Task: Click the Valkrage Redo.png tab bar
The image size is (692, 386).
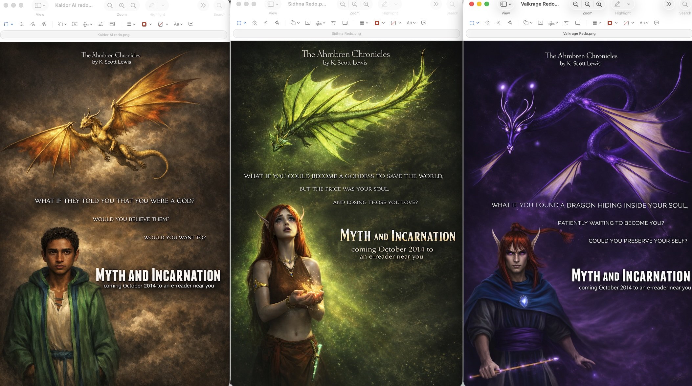Action: click(579, 33)
